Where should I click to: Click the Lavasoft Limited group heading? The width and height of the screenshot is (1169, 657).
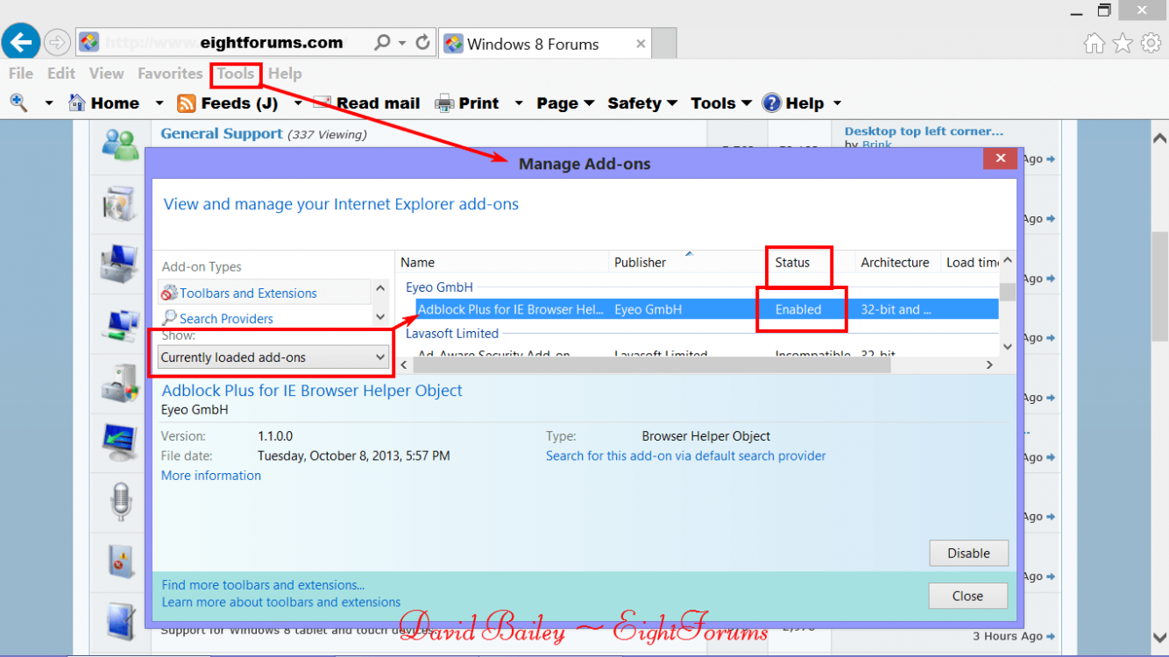pyautogui.click(x=452, y=333)
